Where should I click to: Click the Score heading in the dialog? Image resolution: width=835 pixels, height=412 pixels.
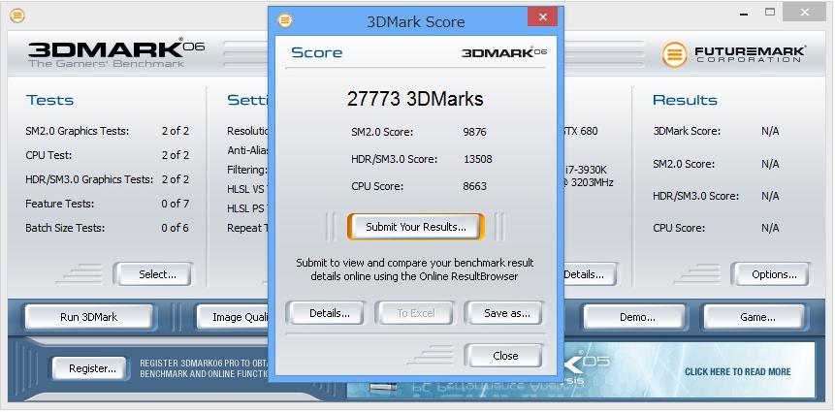point(317,52)
